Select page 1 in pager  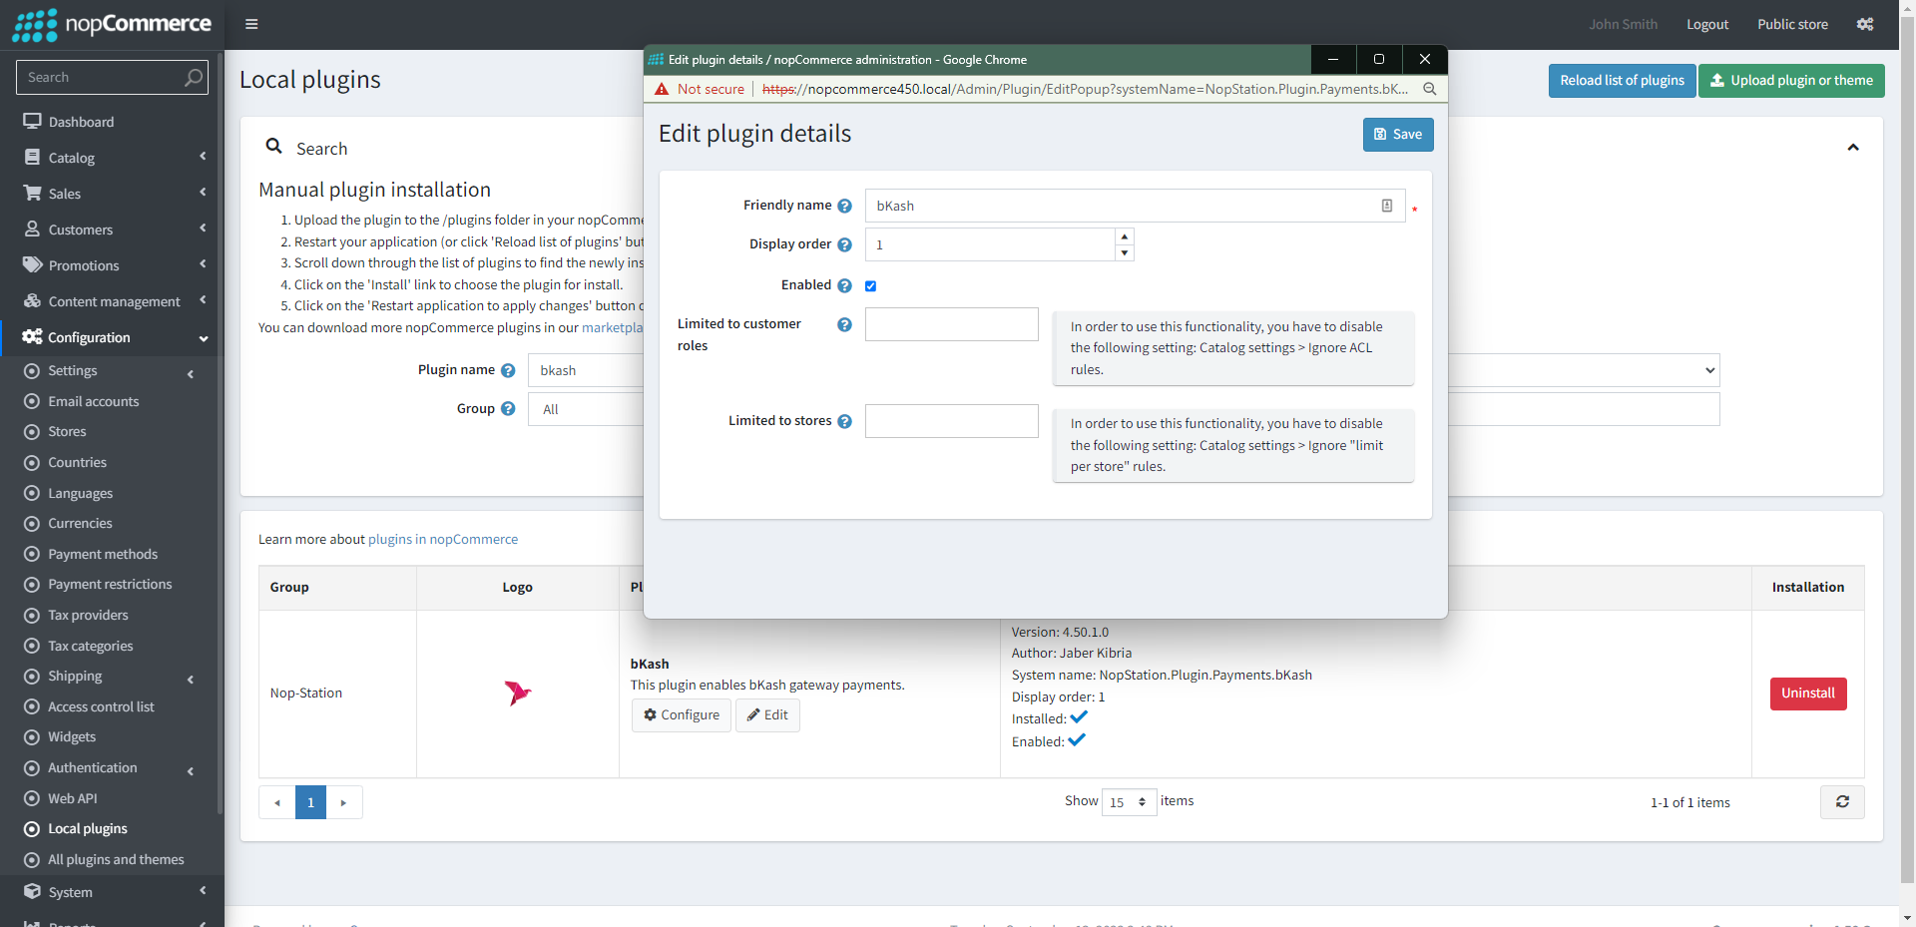(310, 802)
